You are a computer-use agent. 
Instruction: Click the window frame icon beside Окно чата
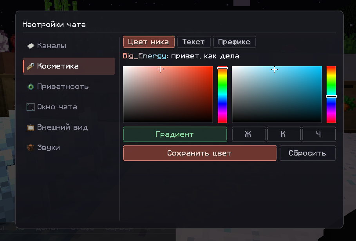click(x=31, y=107)
